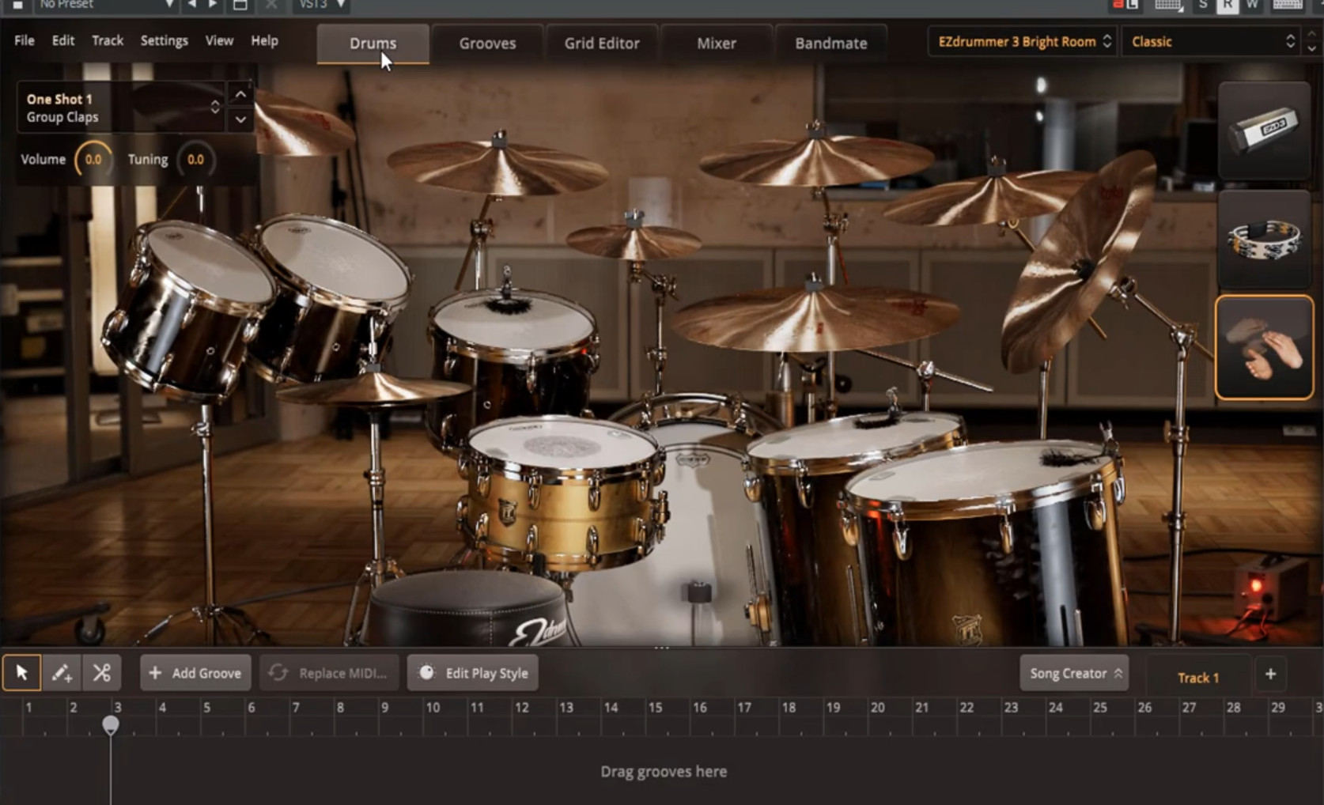Click the timeline playhead marker
Image resolution: width=1324 pixels, height=805 pixels.
pos(111,724)
